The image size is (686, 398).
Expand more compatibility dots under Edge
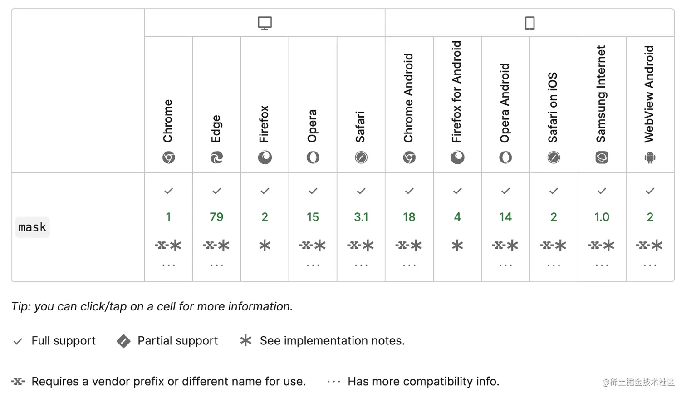coord(216,265)
